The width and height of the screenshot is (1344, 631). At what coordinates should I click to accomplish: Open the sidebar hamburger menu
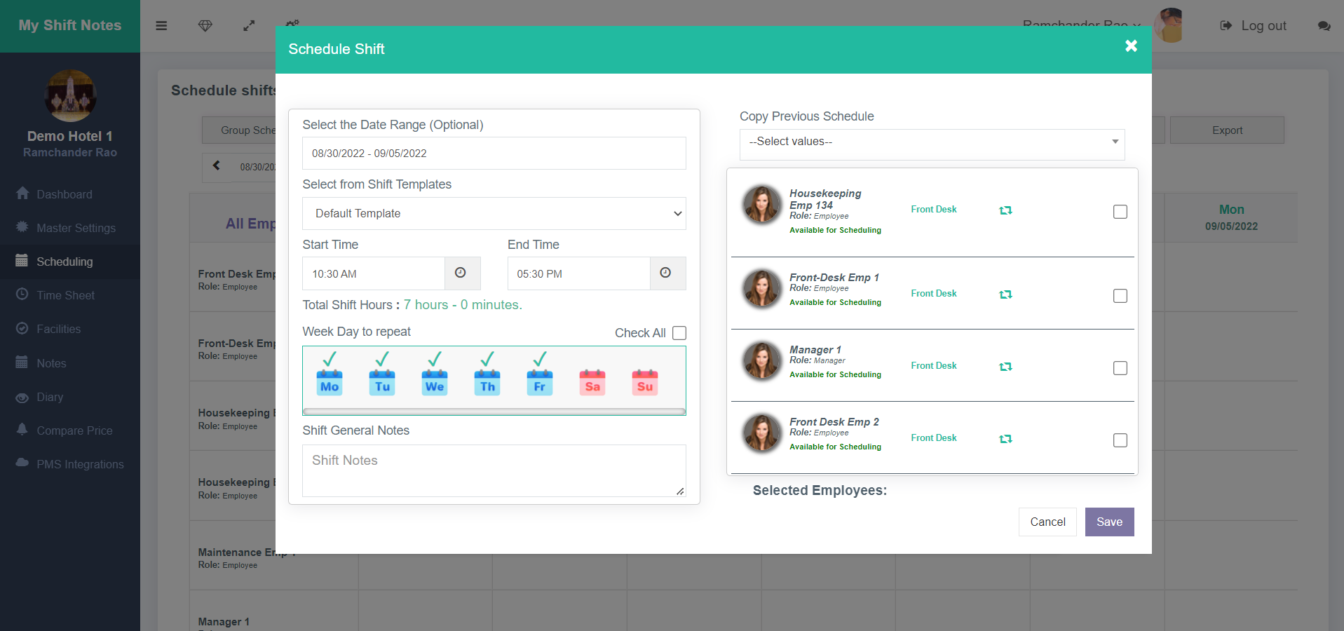pyautogui.click(x=161, y=25)
